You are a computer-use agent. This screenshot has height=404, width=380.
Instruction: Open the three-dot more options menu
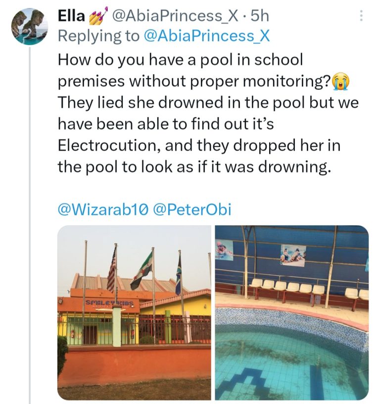pos(361,17)
